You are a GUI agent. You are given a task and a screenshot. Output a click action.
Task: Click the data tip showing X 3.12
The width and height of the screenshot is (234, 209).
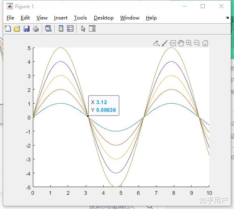[104, 105]
